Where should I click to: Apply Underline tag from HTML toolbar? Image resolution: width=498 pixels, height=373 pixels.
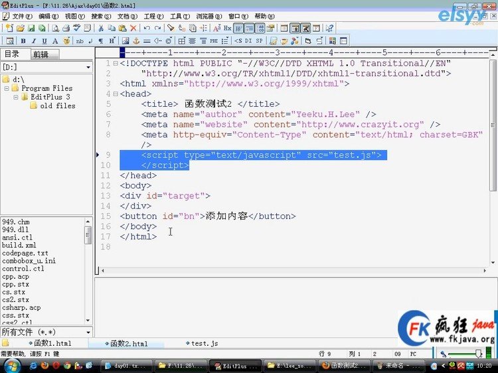tap(44, 41)
